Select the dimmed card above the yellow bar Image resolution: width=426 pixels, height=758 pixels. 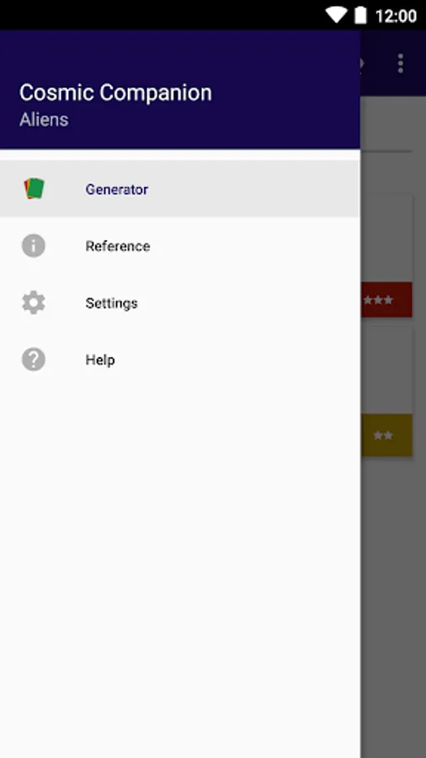click(x=386, y=371)
